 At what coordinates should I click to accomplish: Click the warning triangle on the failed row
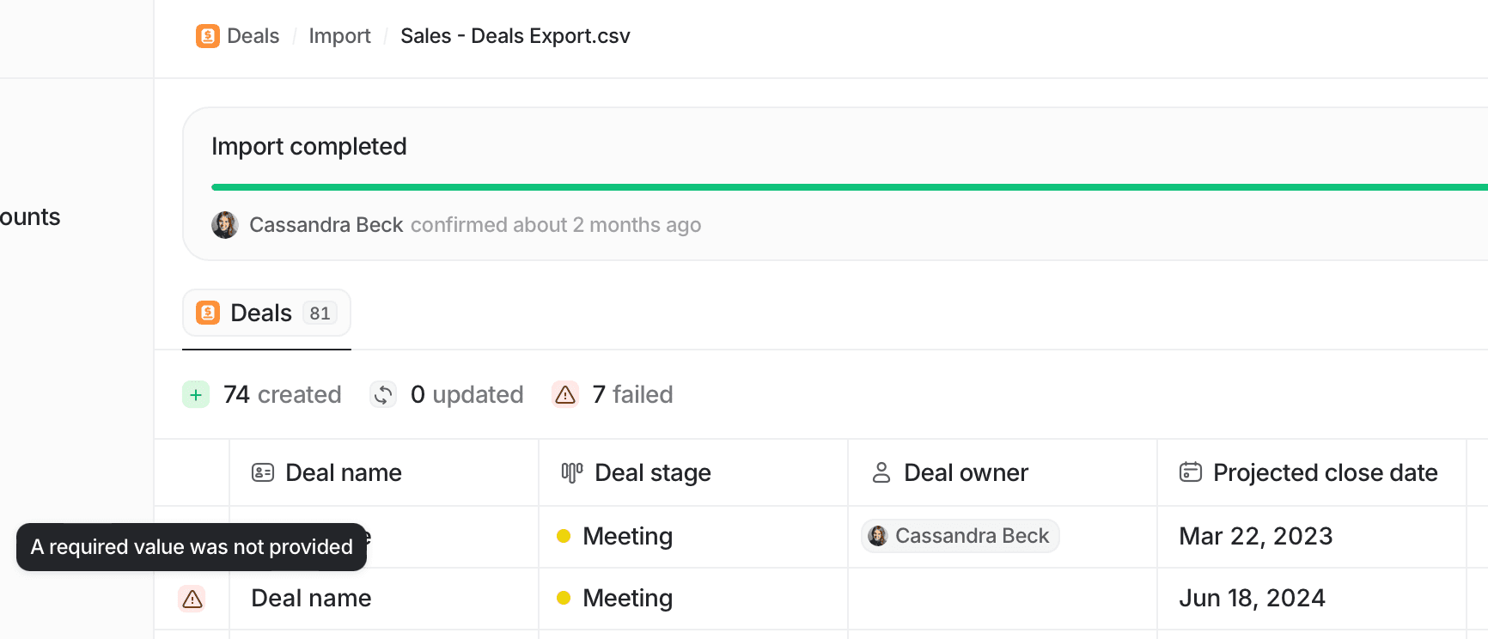(192, 599)
